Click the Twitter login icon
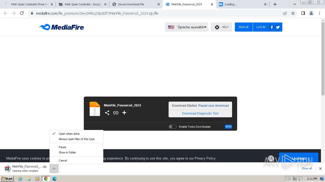Screen dimensions: 325x182 point(278,27)
